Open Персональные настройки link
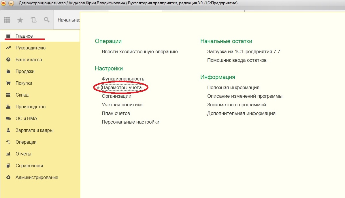Viewport: 345px width, 198px height. click(x=131, y=122)
